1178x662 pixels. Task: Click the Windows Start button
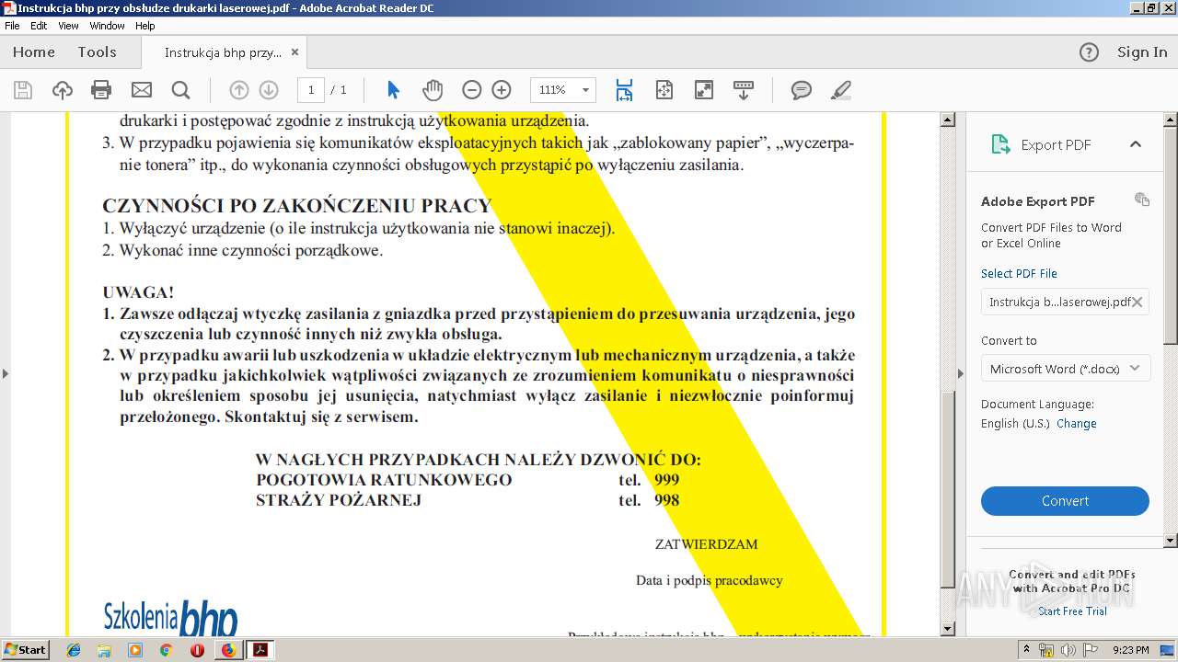pyautogui.click(x=26, y=650)
